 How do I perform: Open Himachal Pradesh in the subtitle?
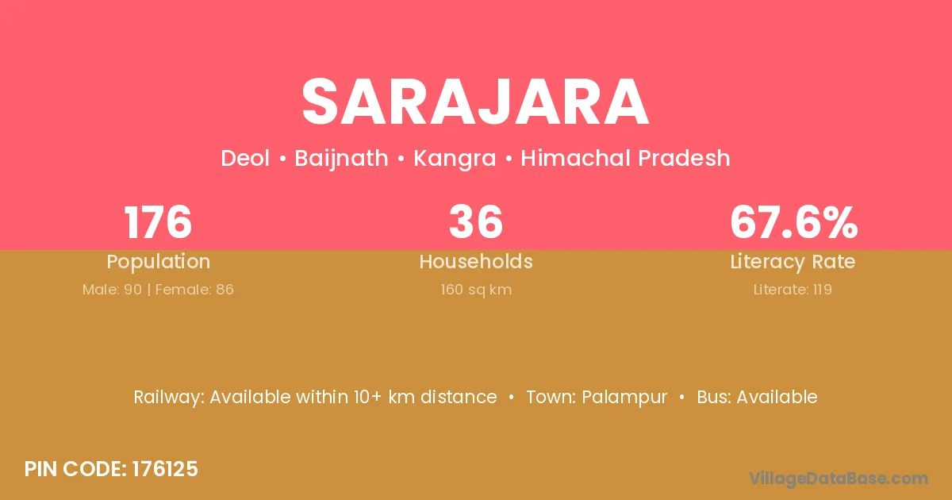coord(625,159)
